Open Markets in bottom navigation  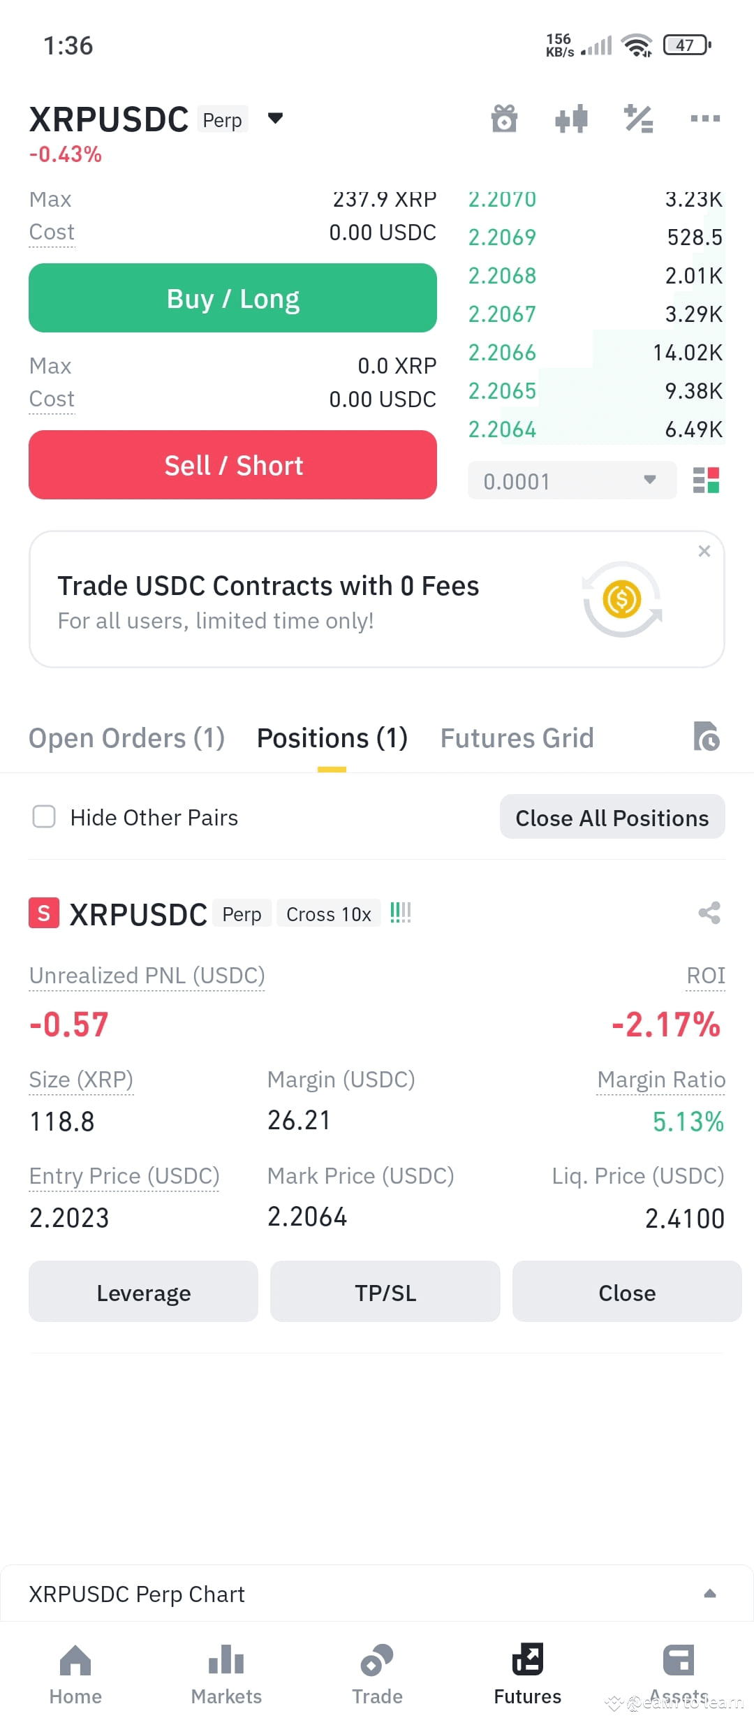(226, 1674)
